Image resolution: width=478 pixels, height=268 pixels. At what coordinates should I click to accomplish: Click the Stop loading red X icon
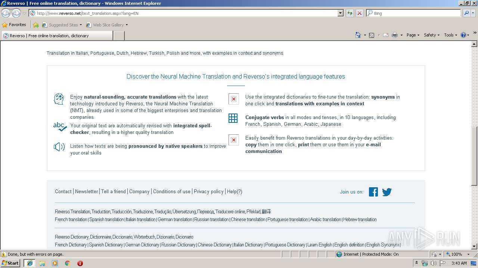pyautogui.click(x=359, y=13)
